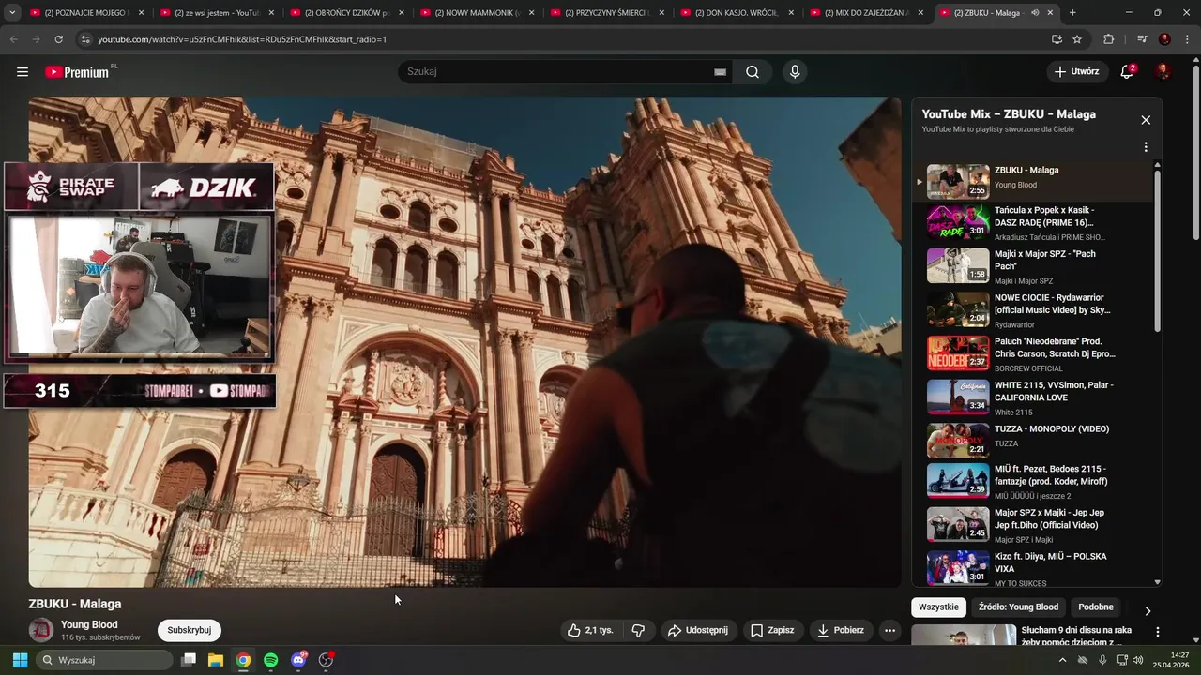Open YouTube notifications bell
1201x675 pixels.
click(1127, 72)
